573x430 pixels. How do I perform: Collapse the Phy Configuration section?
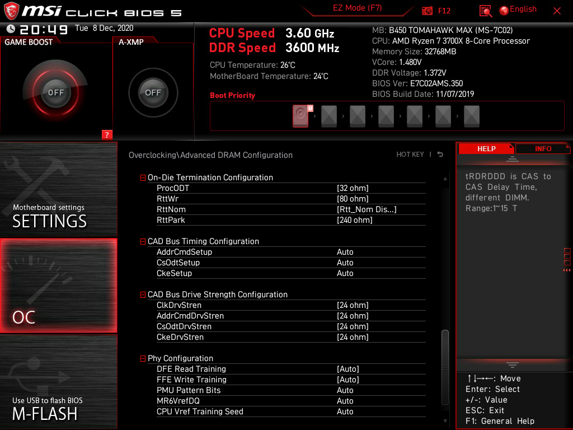[x=143, y=358]
